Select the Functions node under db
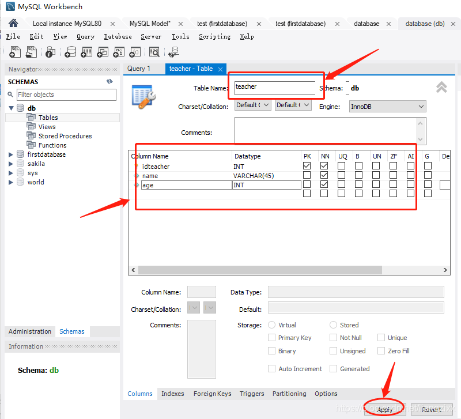This screenshot has height=419, width=461. tap(52, 145)
